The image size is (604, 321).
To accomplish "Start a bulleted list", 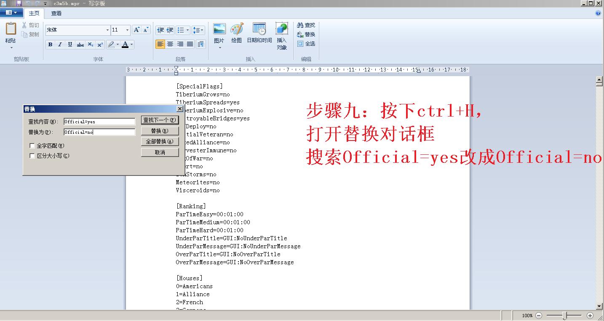I will pyautogui.click(x=180, y=30).
